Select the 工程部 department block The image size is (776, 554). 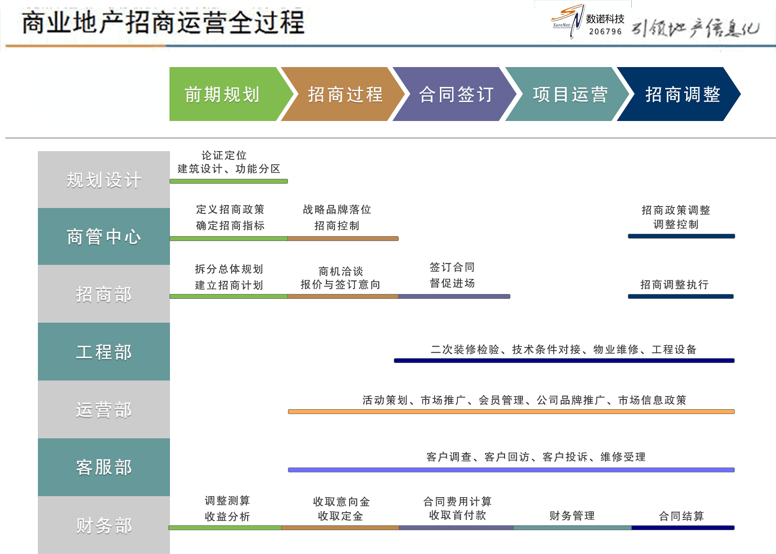tap(104, 352)
